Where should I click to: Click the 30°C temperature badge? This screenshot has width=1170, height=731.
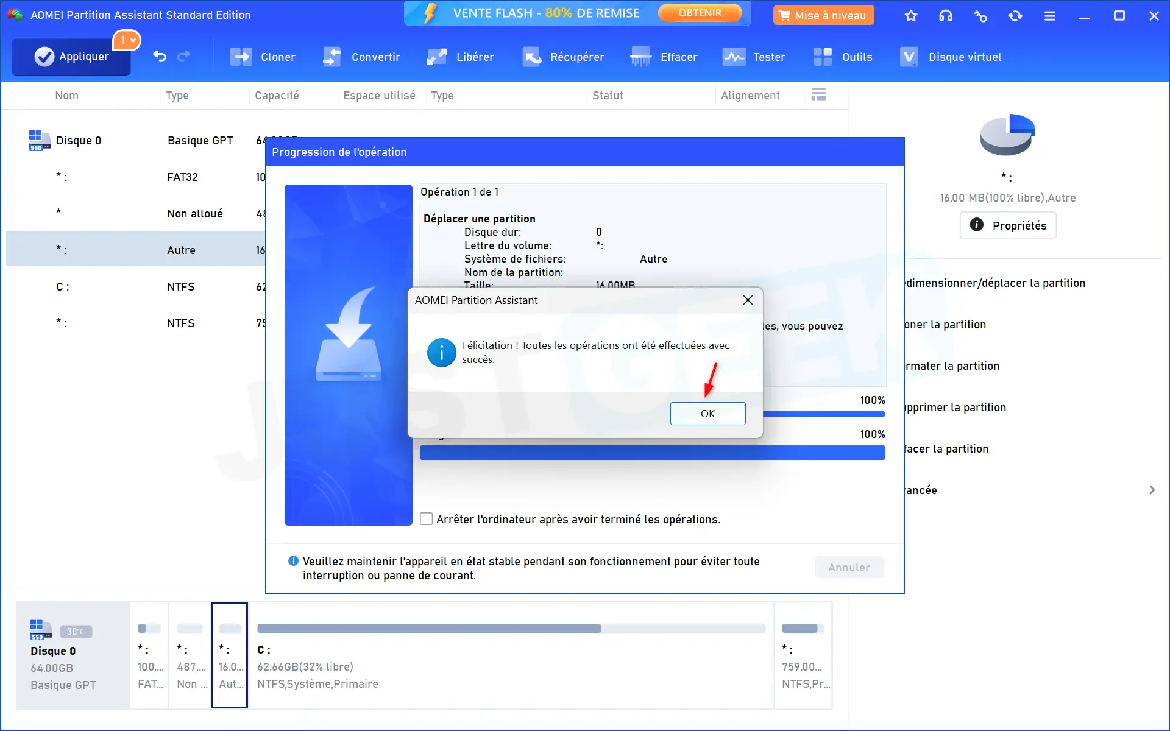pyautogui.click(x=76, y=632)
